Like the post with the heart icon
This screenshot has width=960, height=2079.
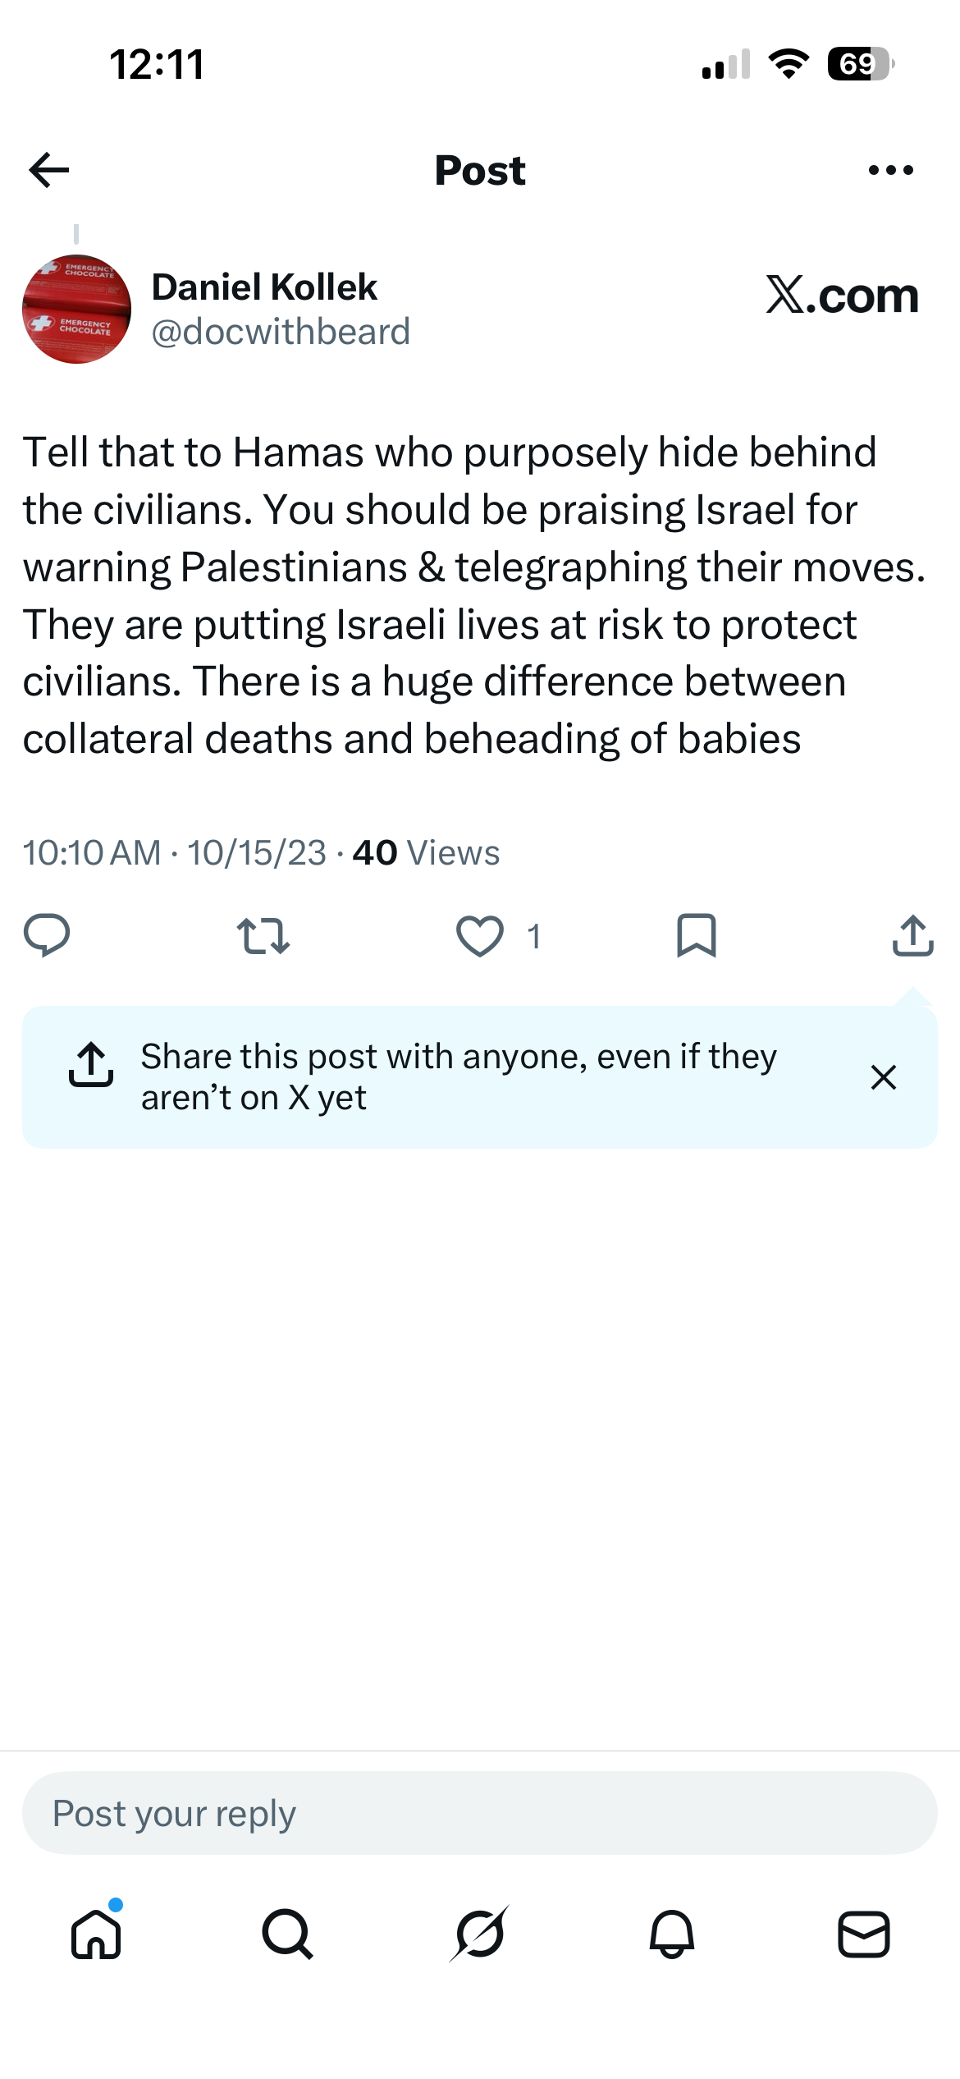pyautogui.click(x=480, y=936)
